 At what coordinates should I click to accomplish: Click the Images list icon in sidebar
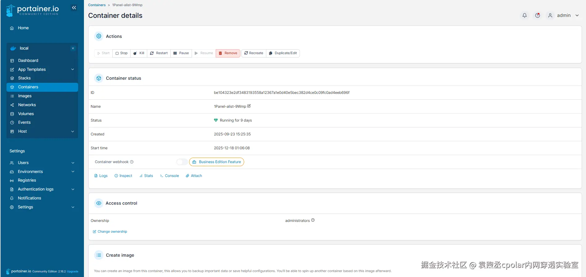pyautogui.click(x=12, y=96)
